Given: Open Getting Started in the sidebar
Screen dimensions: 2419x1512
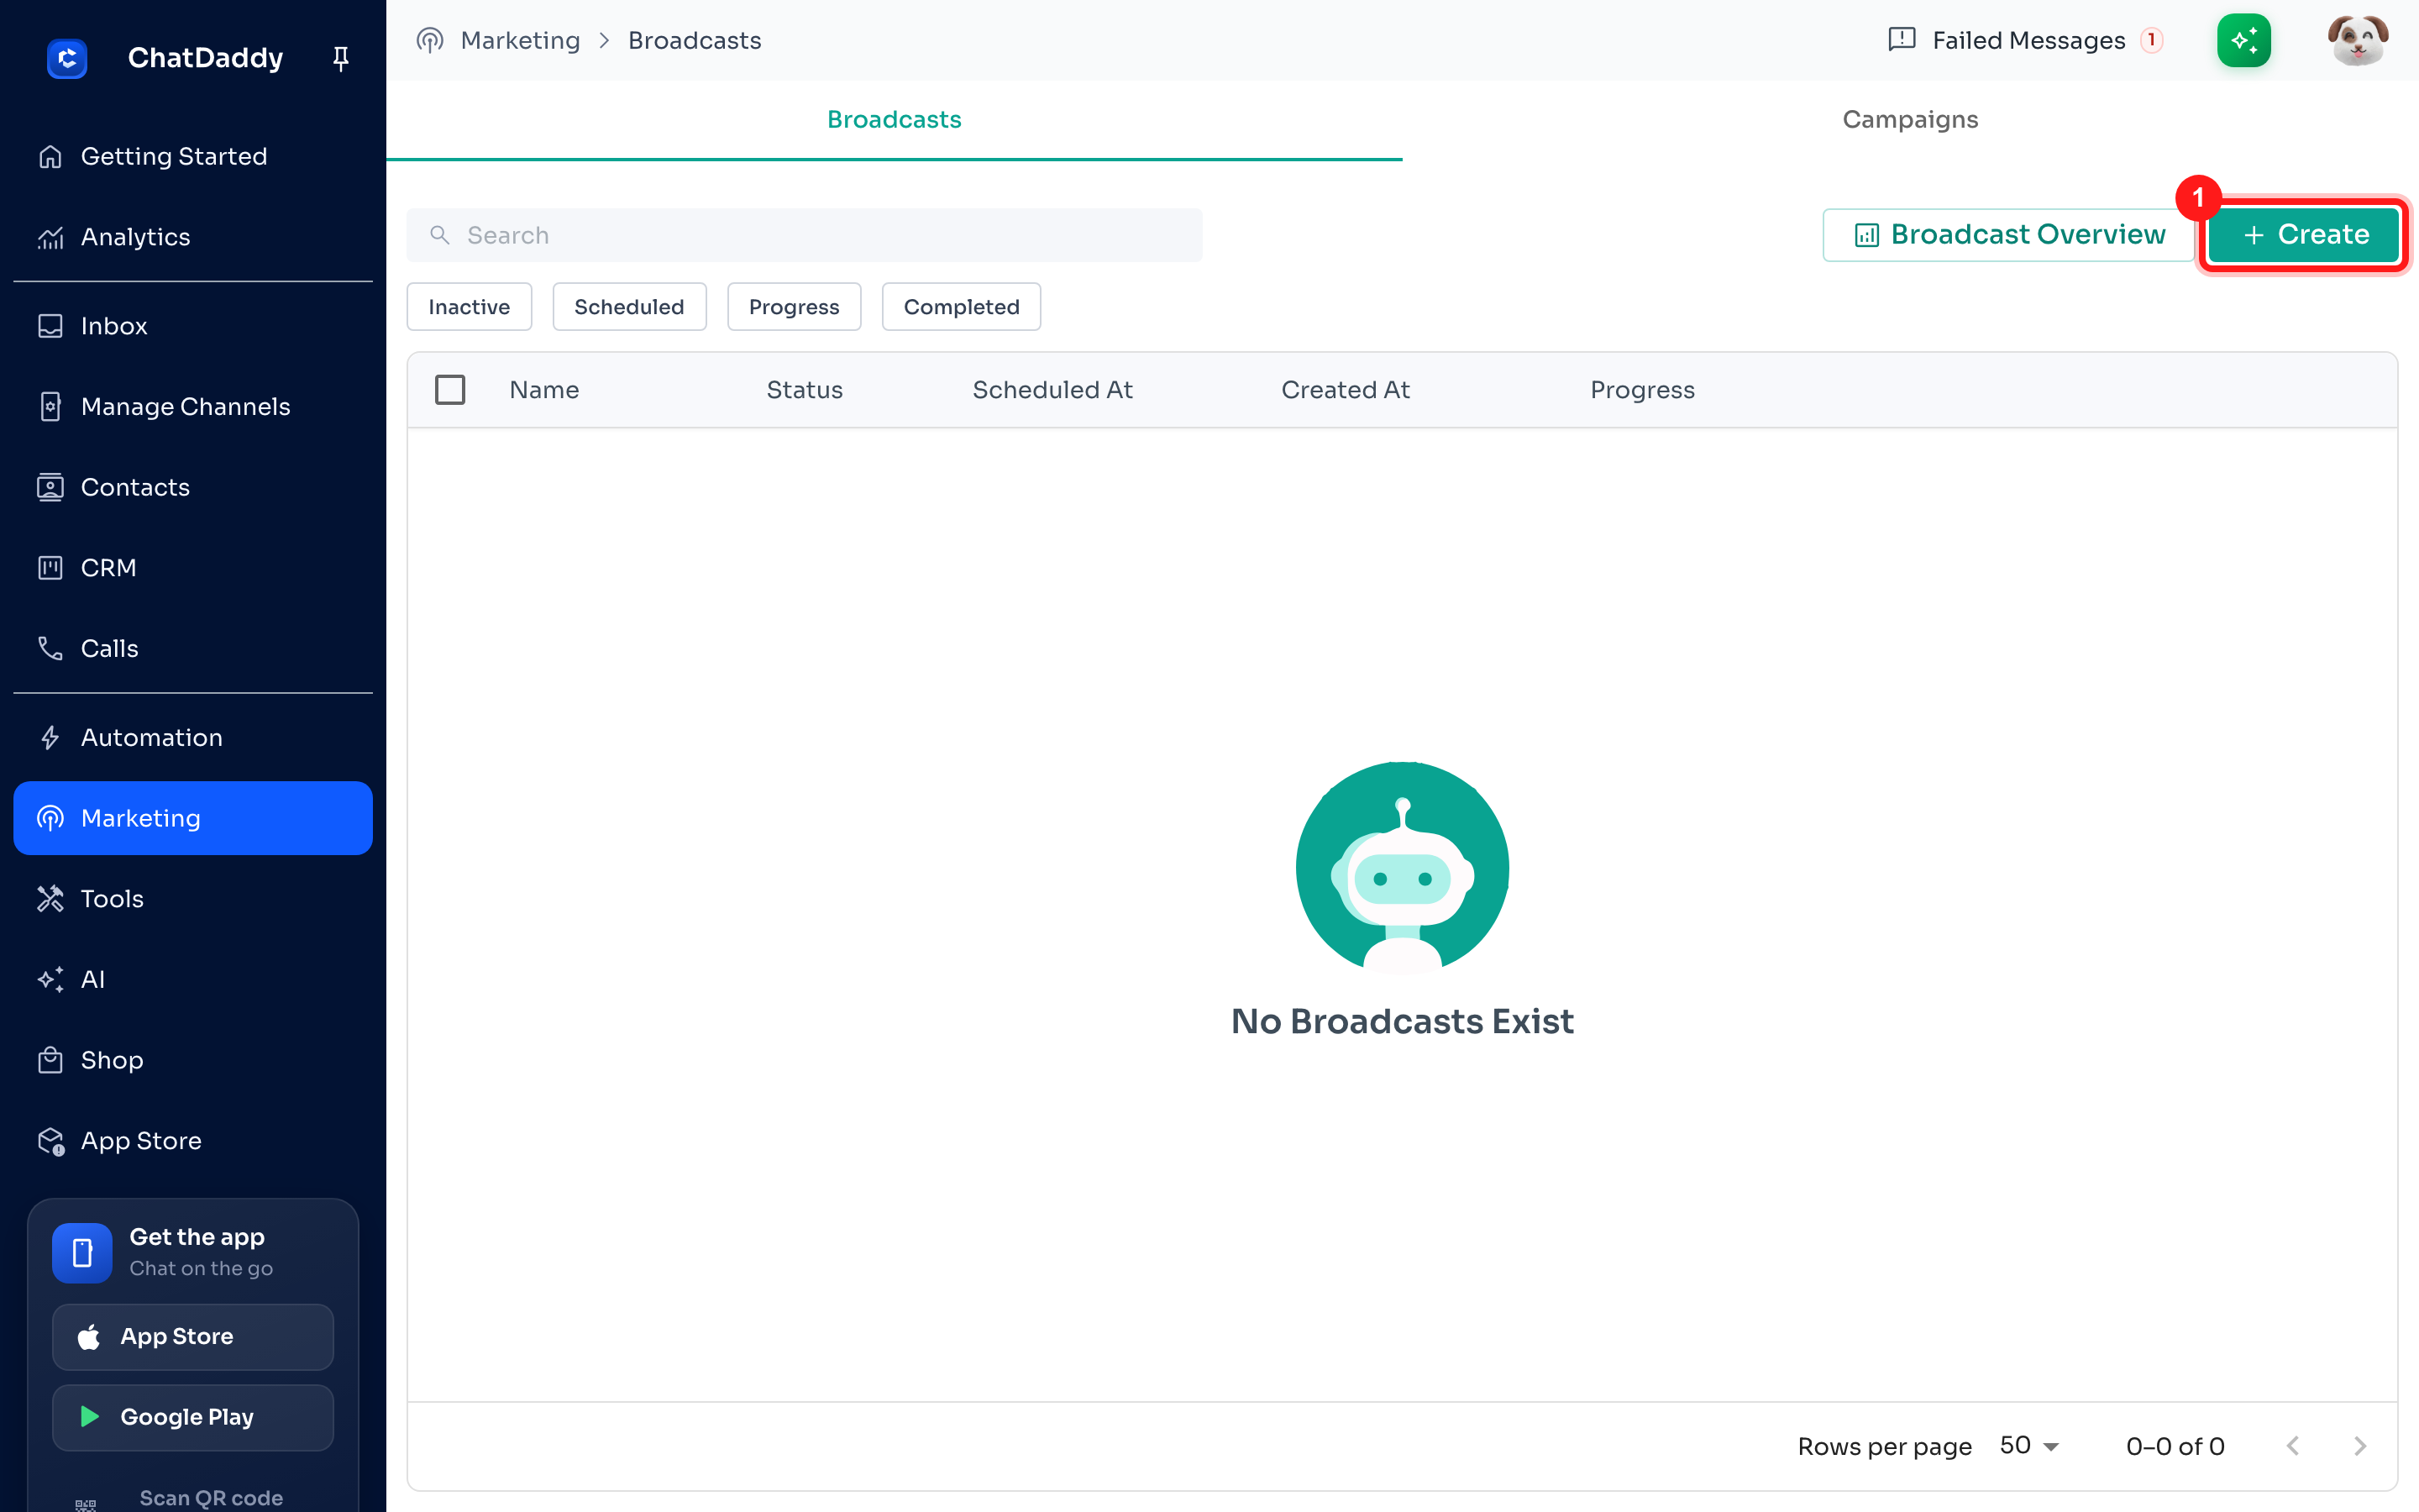Looking at the screenshot, I should click(x=193, y=156).
